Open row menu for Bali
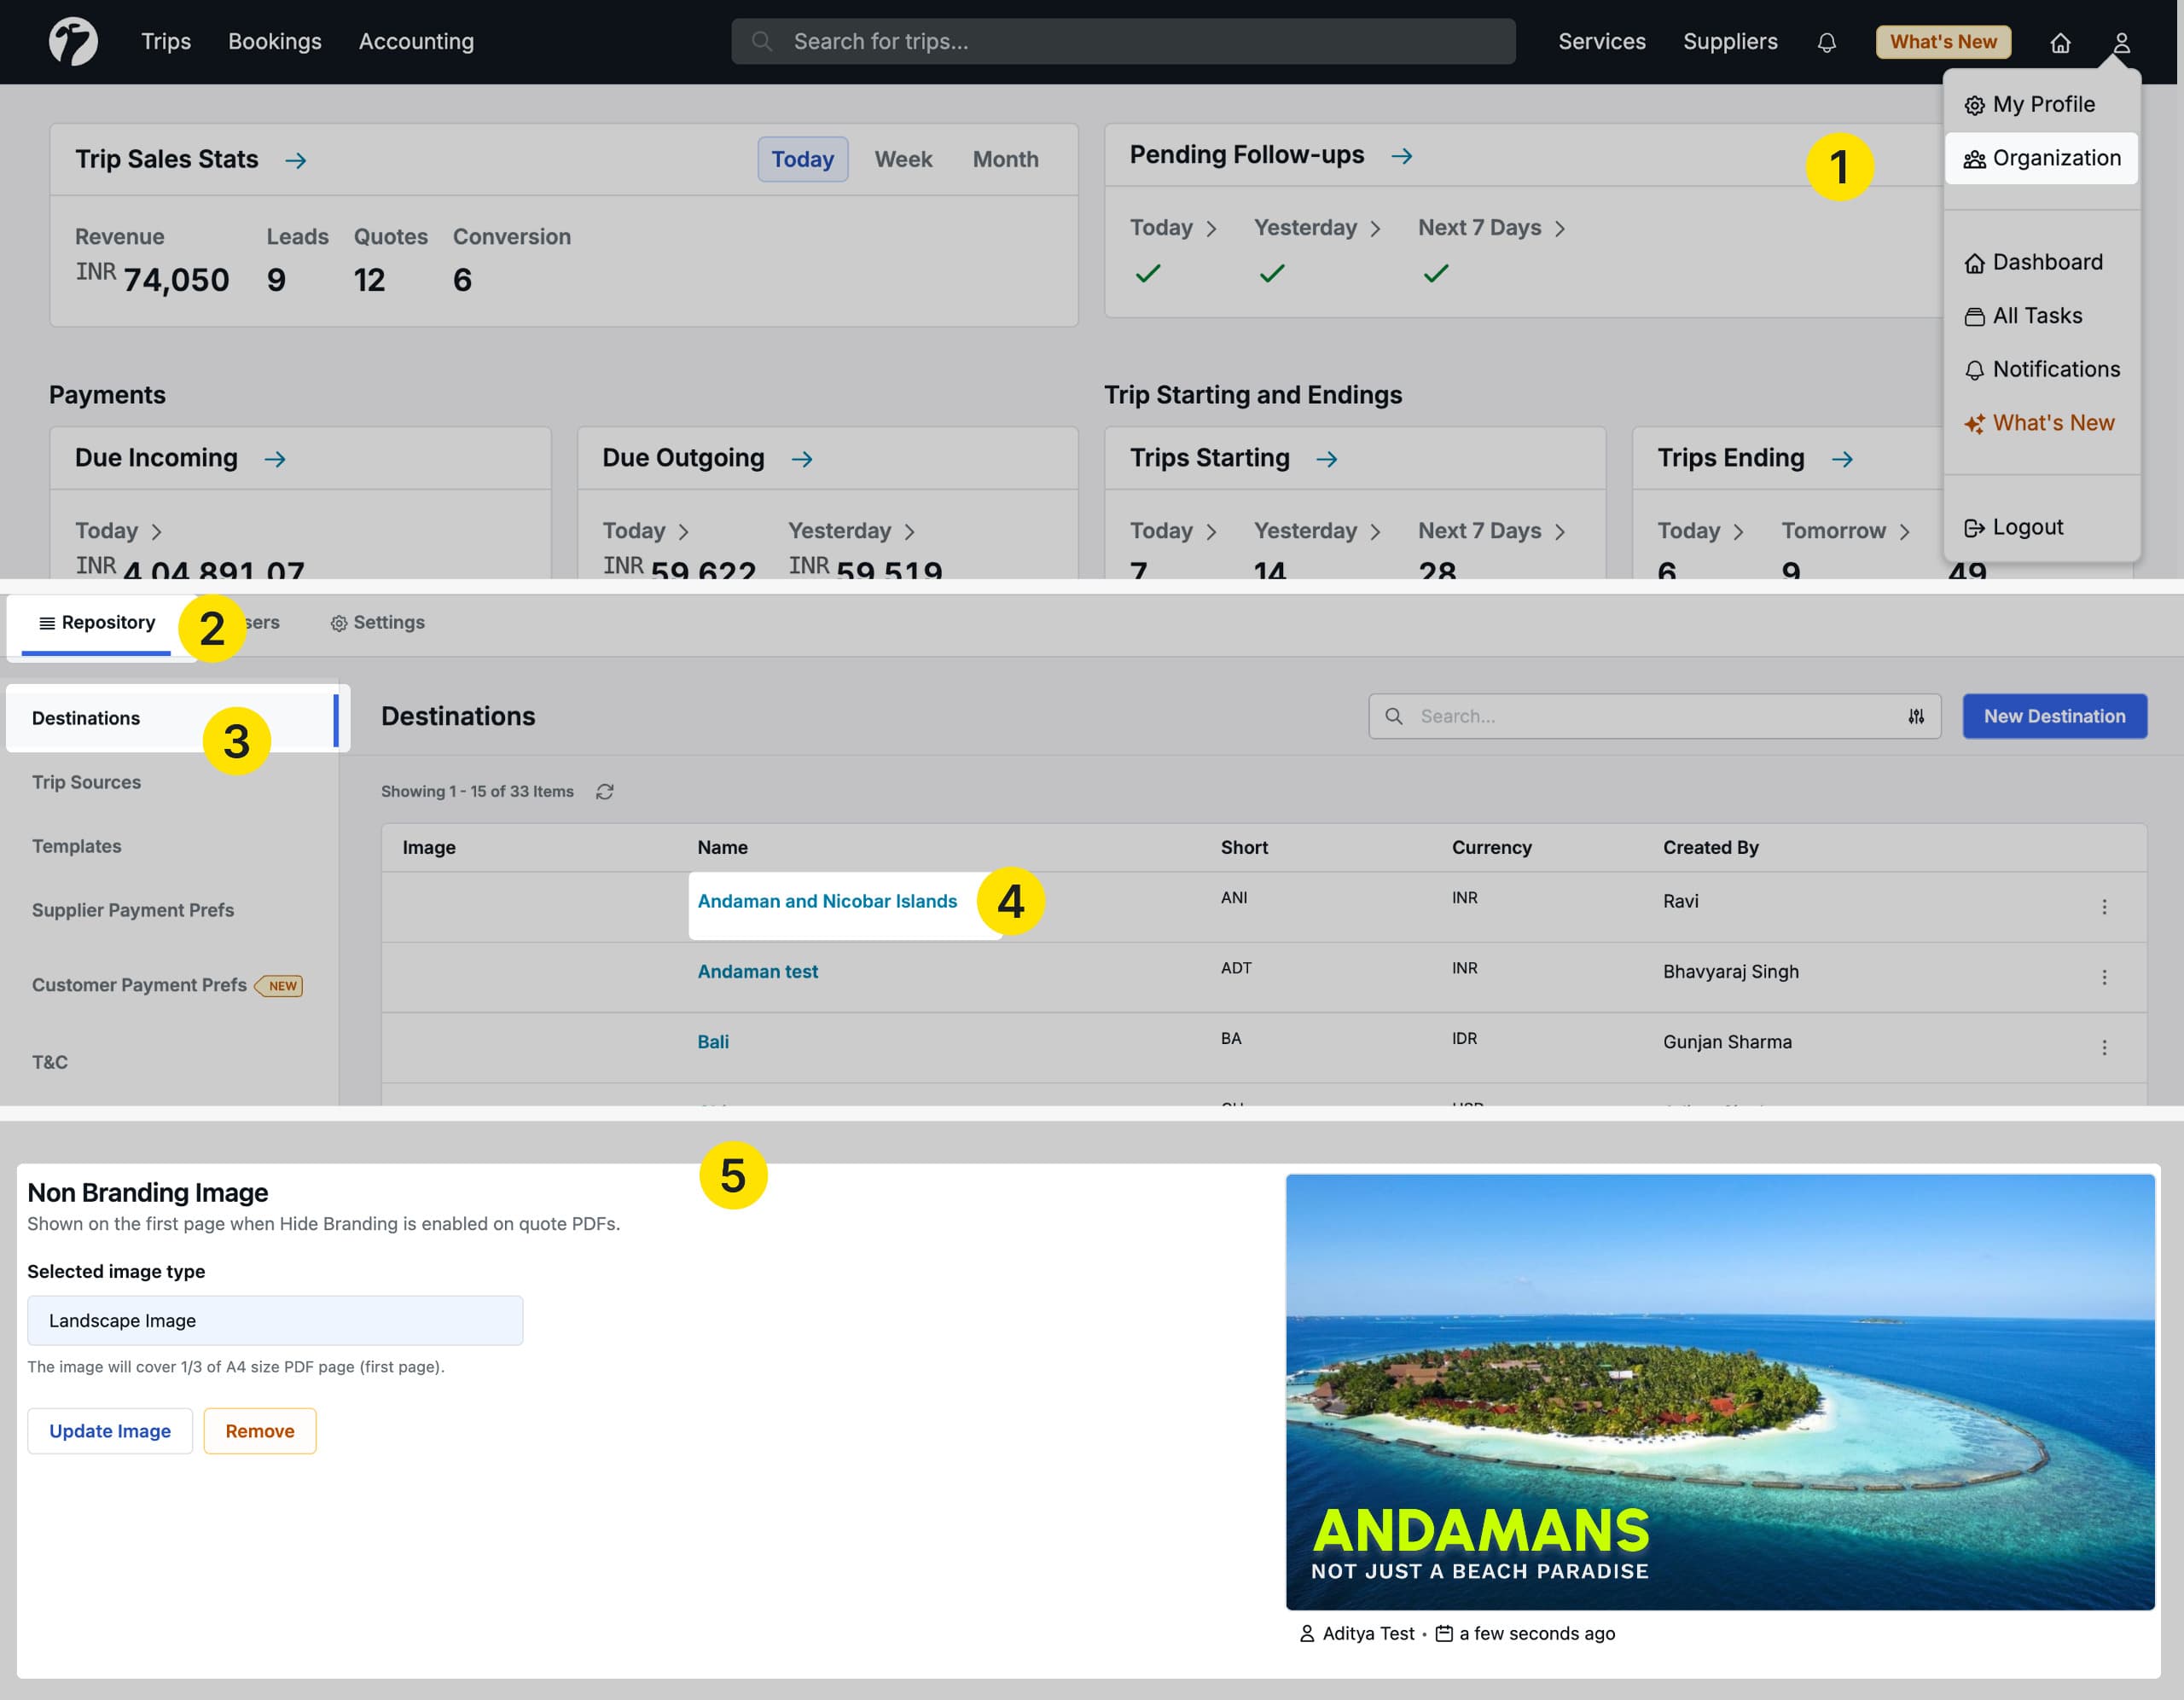2184x1700 pixels. click(2104, 1047)
